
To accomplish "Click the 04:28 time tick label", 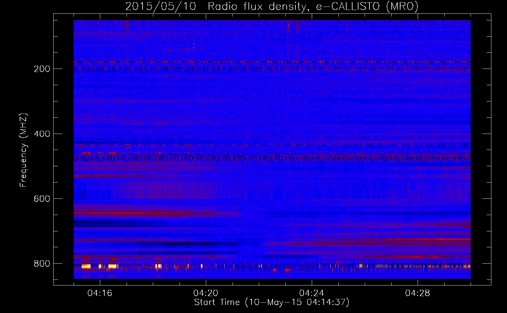I will tap(418, 293).
